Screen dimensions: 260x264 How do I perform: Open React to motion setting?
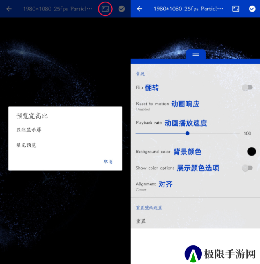pos(195,106)
